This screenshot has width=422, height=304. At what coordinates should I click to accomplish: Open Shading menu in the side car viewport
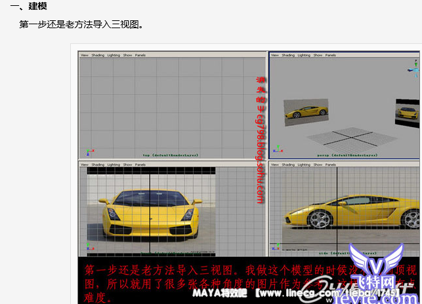pyautogui.click(x=288, y=164)
